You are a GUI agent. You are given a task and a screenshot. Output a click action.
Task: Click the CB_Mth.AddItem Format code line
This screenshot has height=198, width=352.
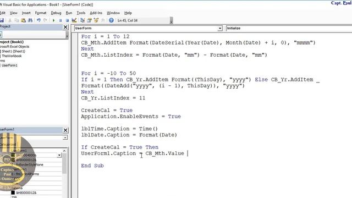[x=198, y=43]
